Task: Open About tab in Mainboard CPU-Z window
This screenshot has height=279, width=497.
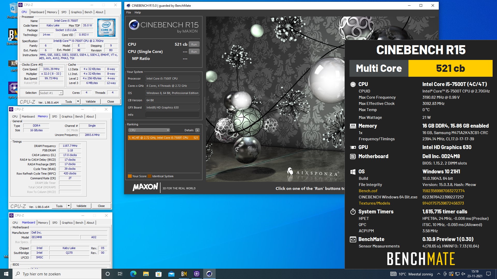Action: point(90,223)
